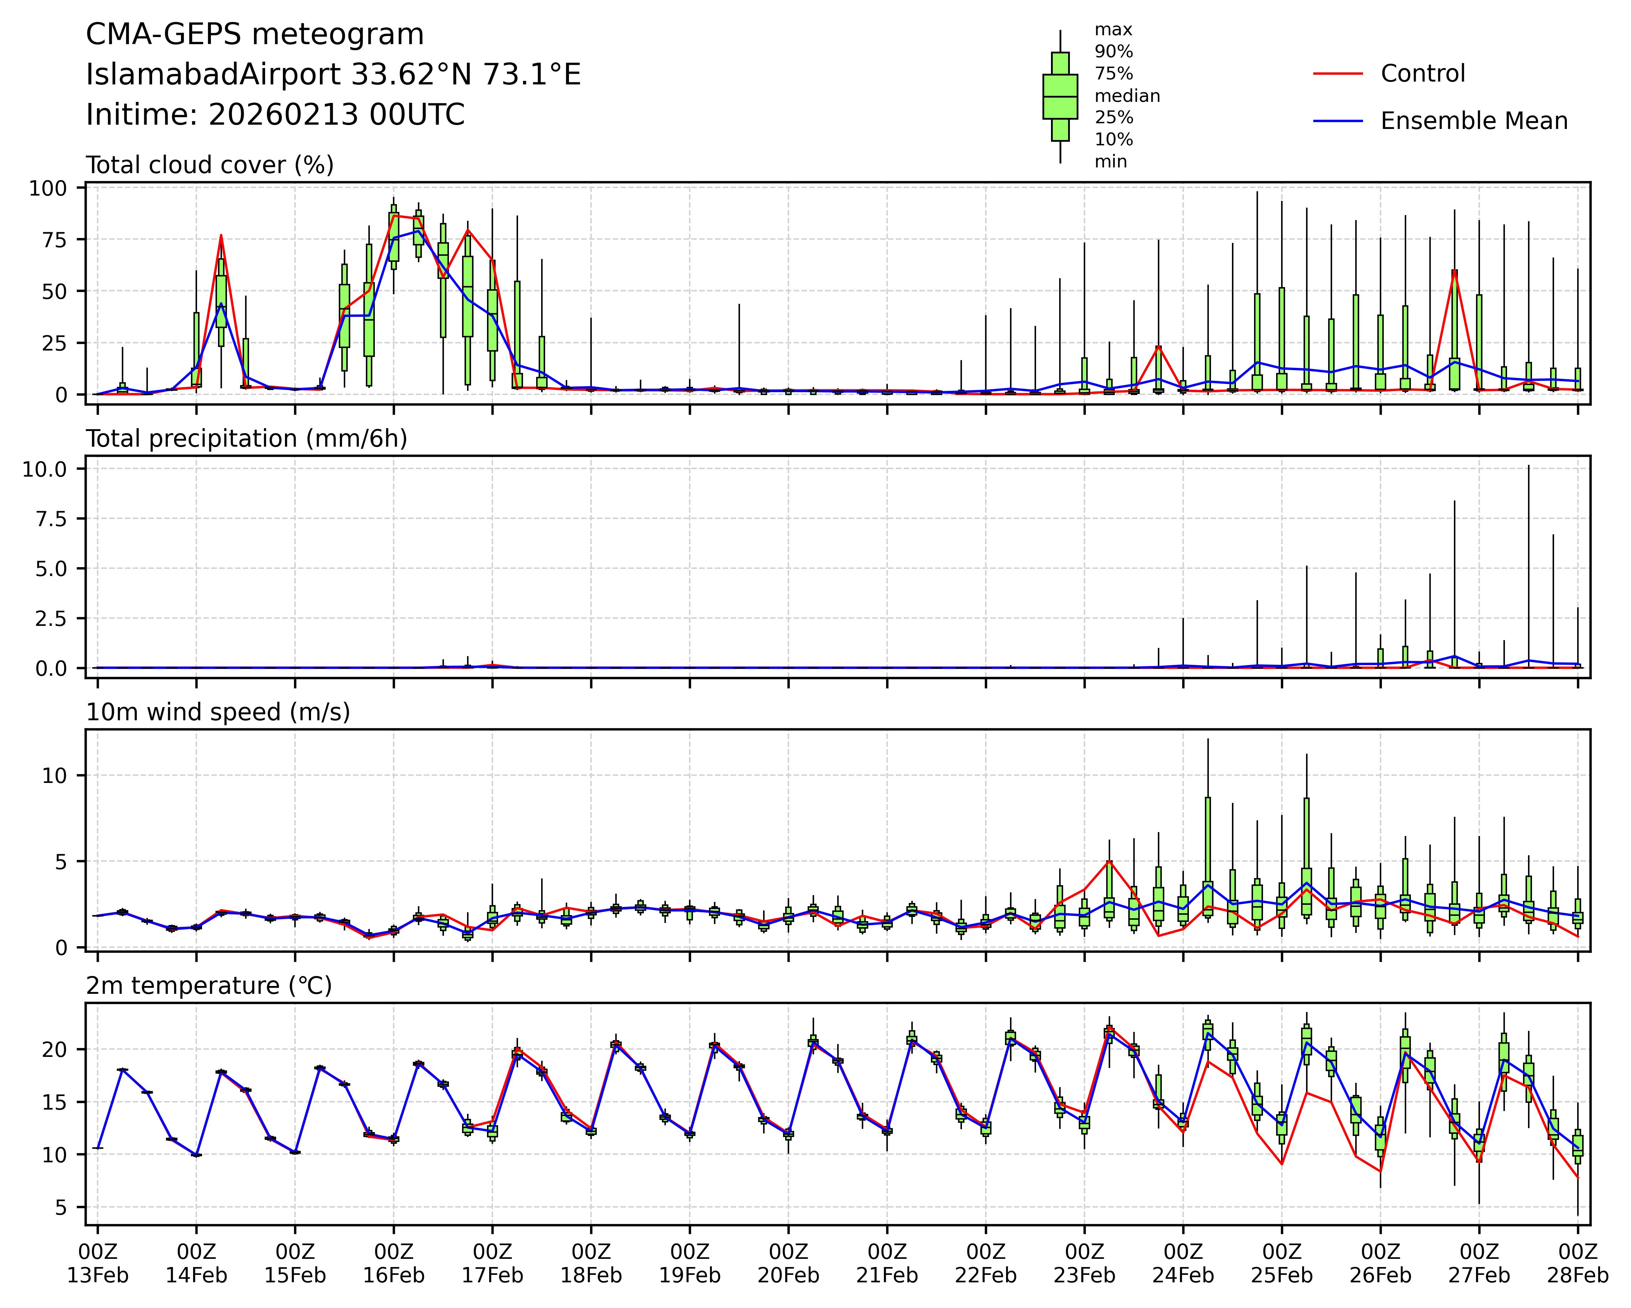1631x1308 pixels.
Task: Click the blue Ensemble Mean legend line
Action: (x=1337, y=121)
